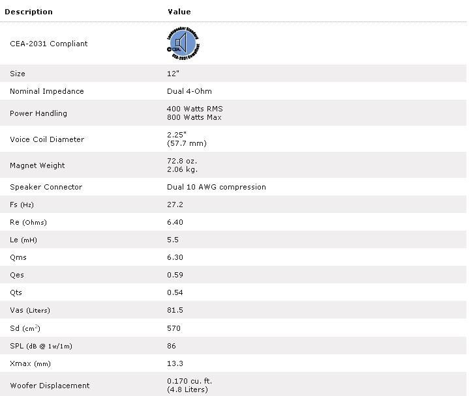
Task: Select the Nominal Impedance label
Action: [x=47, y=91]
